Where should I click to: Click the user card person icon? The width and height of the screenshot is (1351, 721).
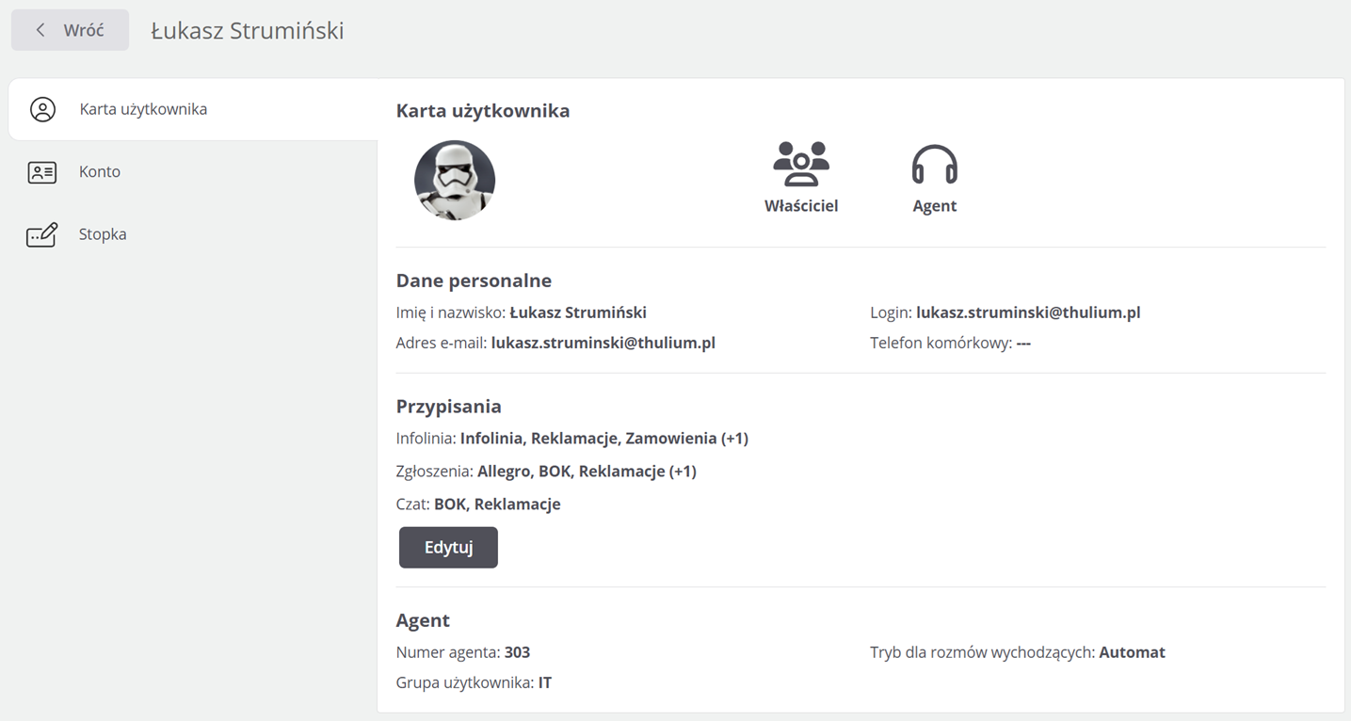click(42, 109)
